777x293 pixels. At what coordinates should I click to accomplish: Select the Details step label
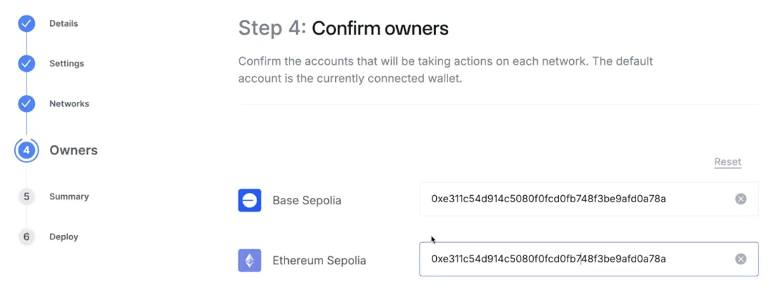(63, 23)
